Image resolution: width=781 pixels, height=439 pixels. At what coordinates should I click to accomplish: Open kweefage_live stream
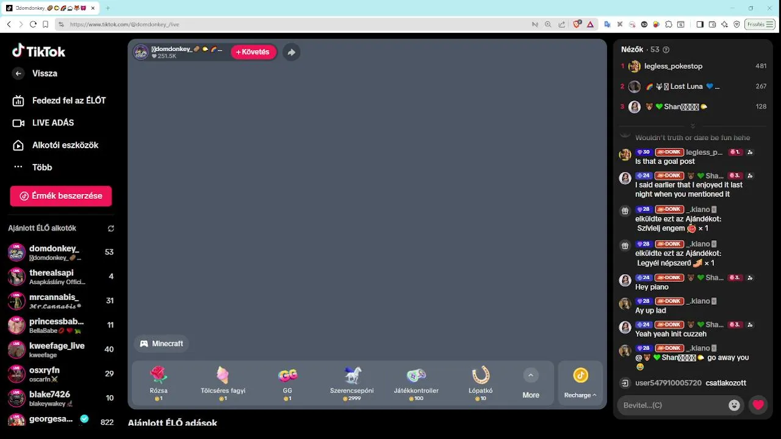pyautogui.click(x=61, y=349)
